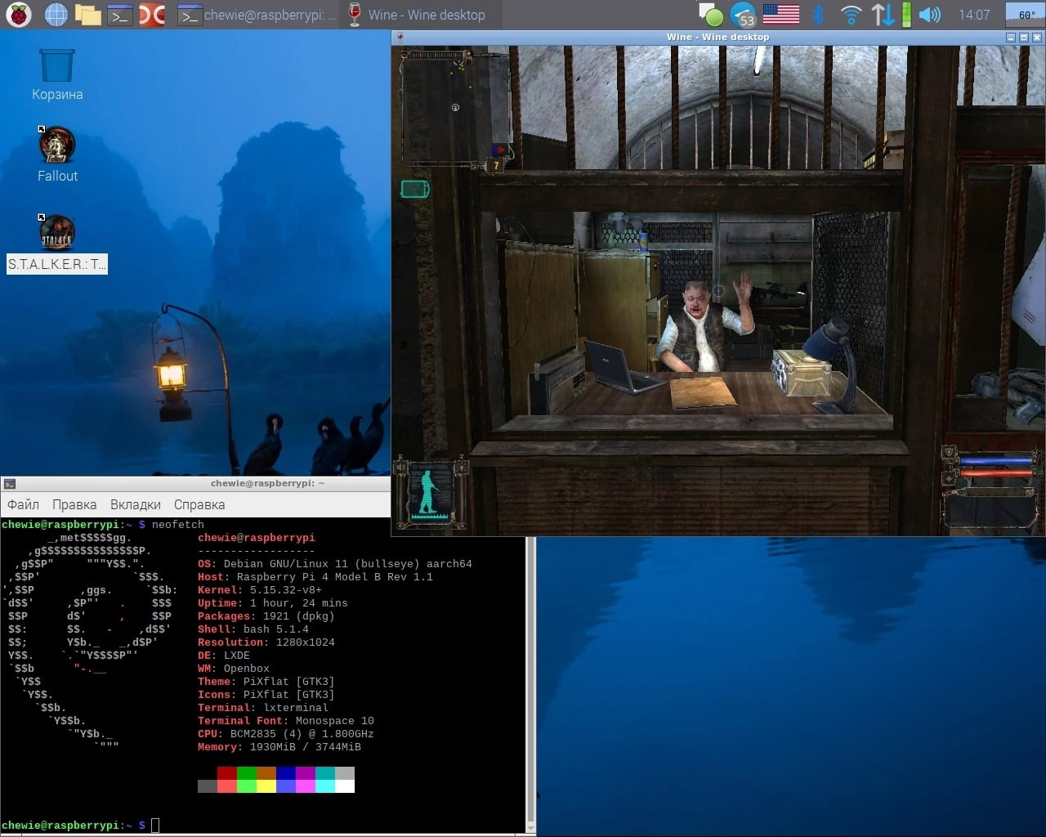This screenshot has height=837, width=1046.
Task: Click the "Terminal Font: Monospace 10" line
Action: click(286, 721)
